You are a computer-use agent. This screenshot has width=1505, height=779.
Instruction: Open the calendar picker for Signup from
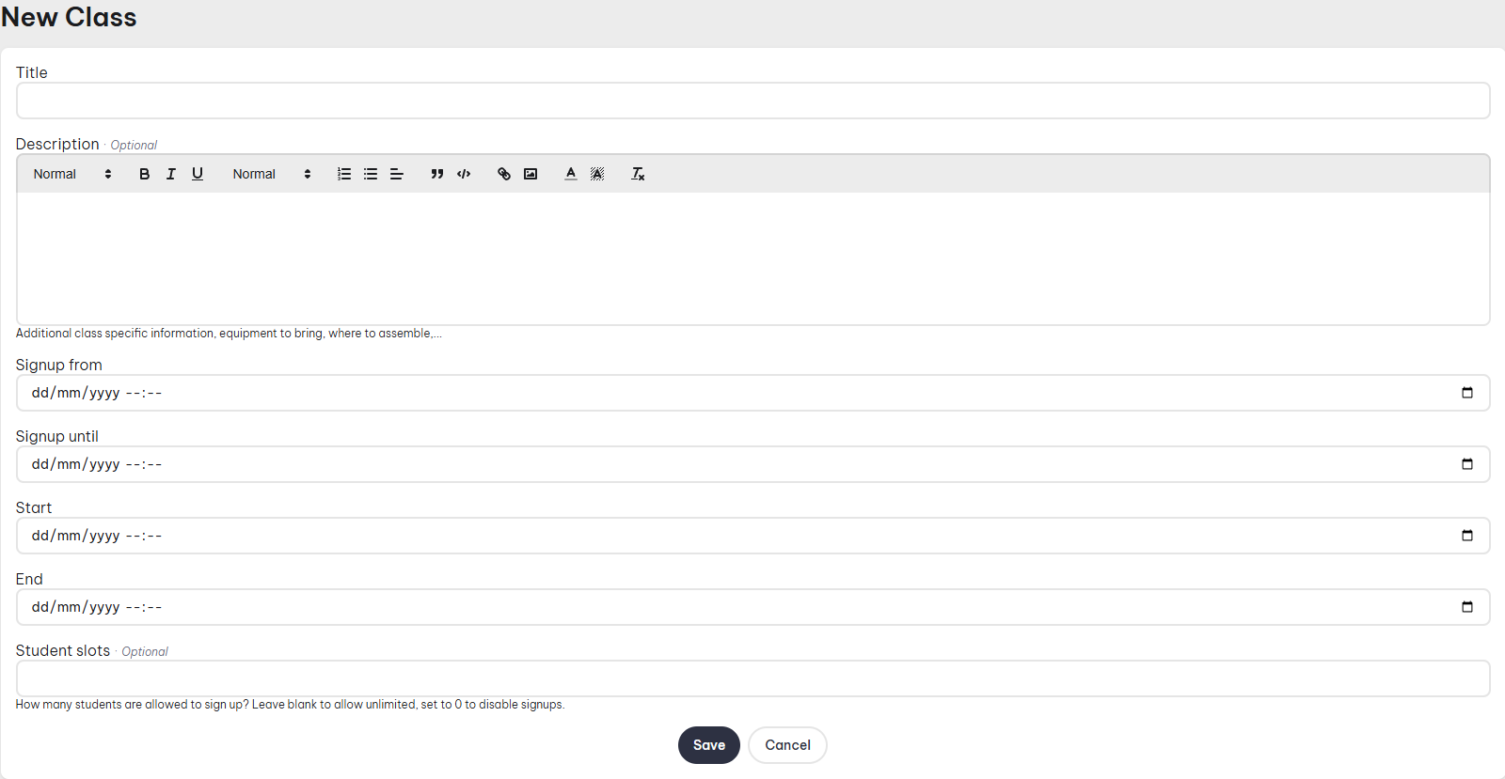point(1466,393)
